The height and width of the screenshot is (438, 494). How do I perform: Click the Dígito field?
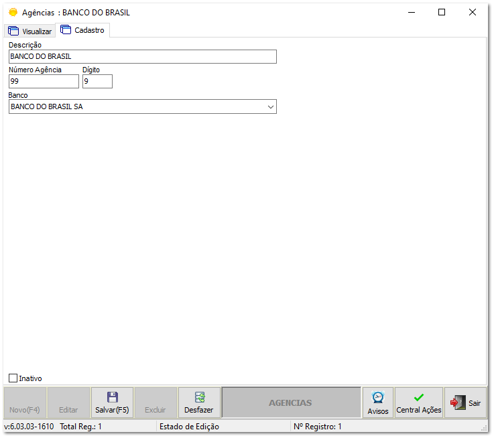click(x=97, y=81)
